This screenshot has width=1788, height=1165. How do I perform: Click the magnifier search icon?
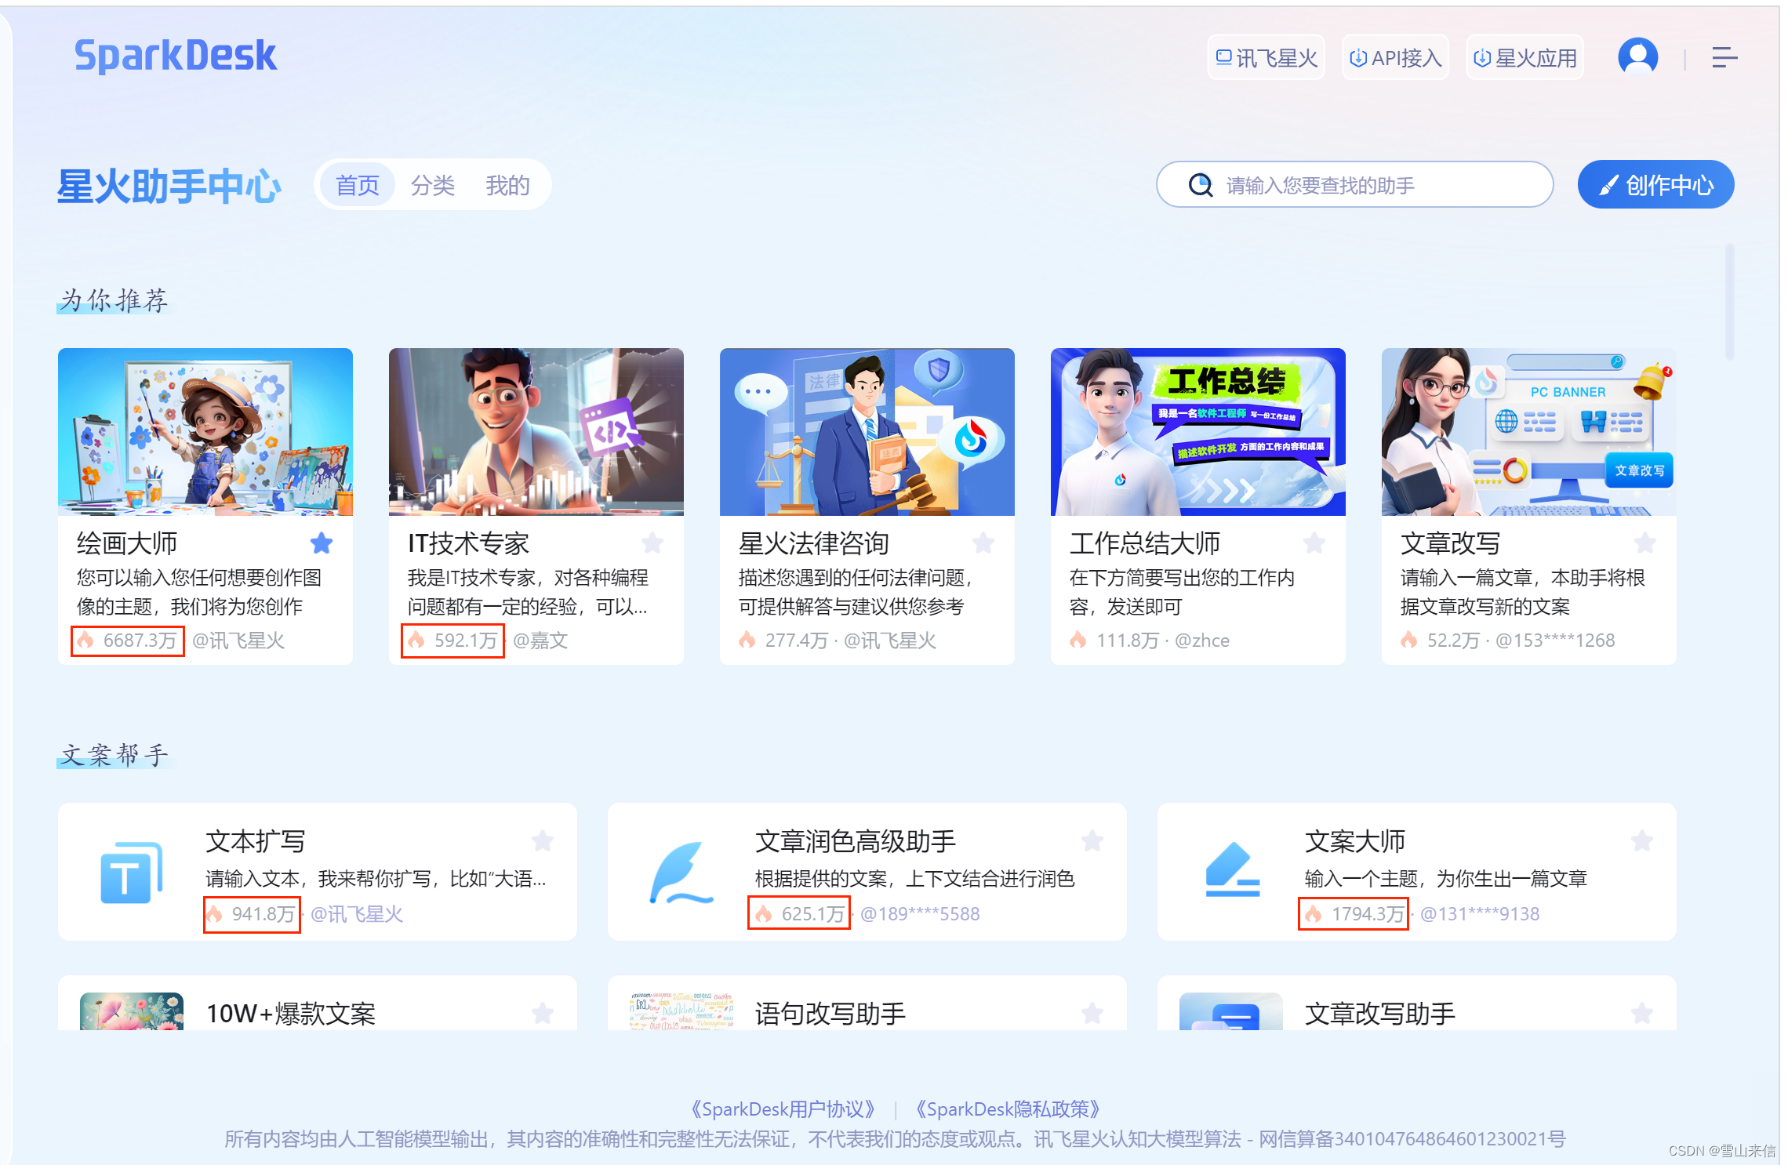tap(1200, 185)
